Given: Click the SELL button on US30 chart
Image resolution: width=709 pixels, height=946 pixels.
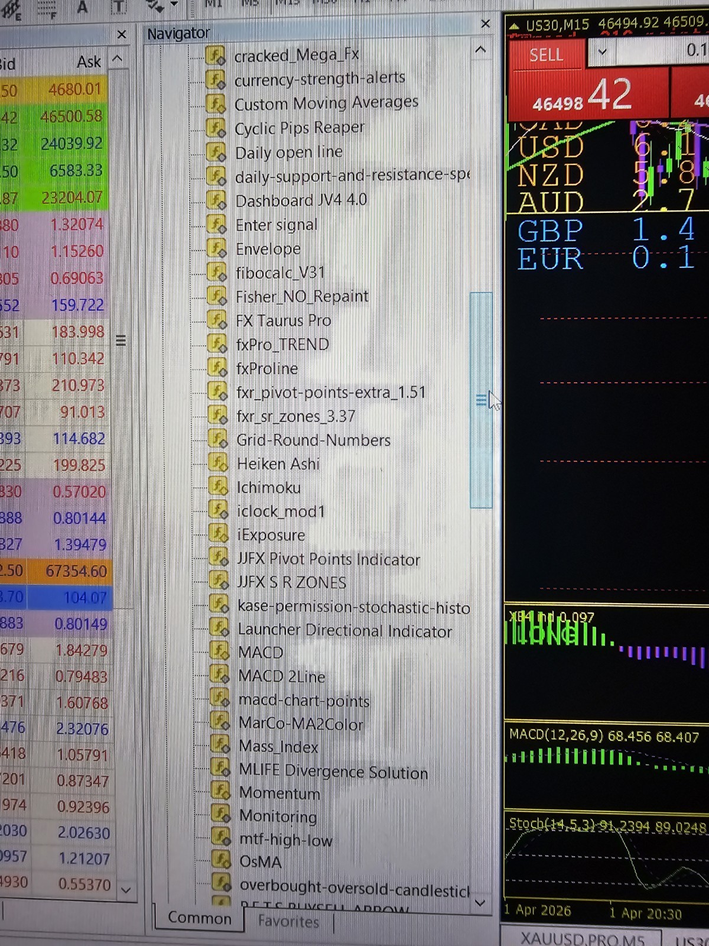Looking at the screenshot, I should coord(547,56).
